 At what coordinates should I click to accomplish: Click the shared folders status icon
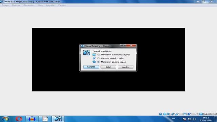(x=181, y=114)
